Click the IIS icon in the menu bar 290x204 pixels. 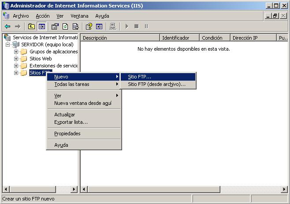6,16
